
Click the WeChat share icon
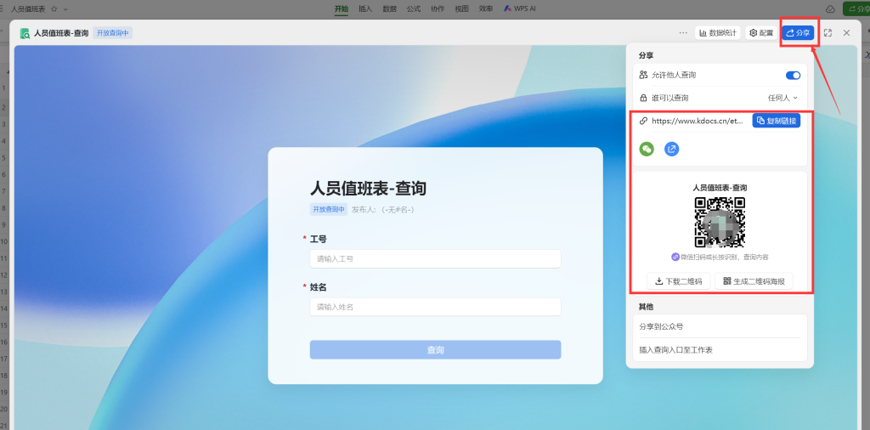point(647,149)
